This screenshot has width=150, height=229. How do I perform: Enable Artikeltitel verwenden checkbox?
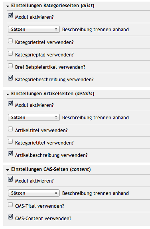(10, 129)
